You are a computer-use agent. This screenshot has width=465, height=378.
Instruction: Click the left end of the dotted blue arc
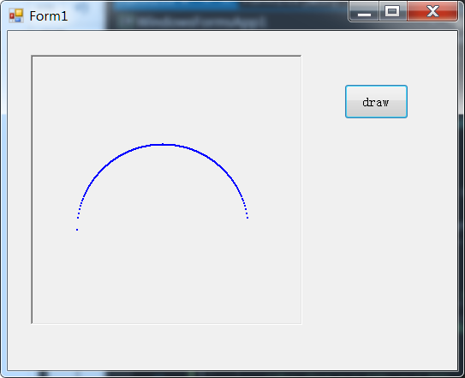(78, 218)
